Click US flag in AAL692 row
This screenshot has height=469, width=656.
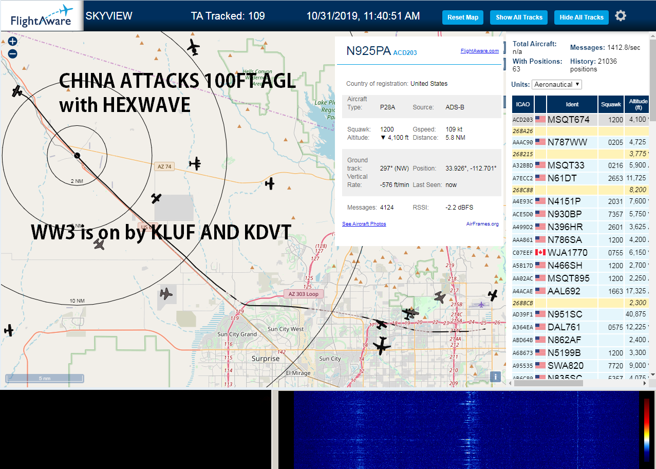pyautogui.click(x=540, y=291)
